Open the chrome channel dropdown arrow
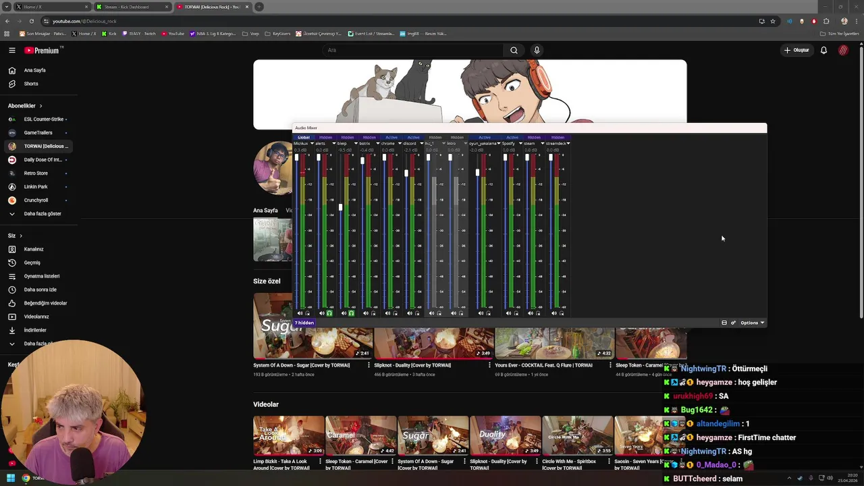This screenshot has height=486, width=864. (x=400, y=143)
